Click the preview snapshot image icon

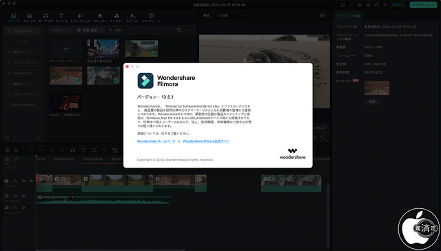click(x=322, y=15)
